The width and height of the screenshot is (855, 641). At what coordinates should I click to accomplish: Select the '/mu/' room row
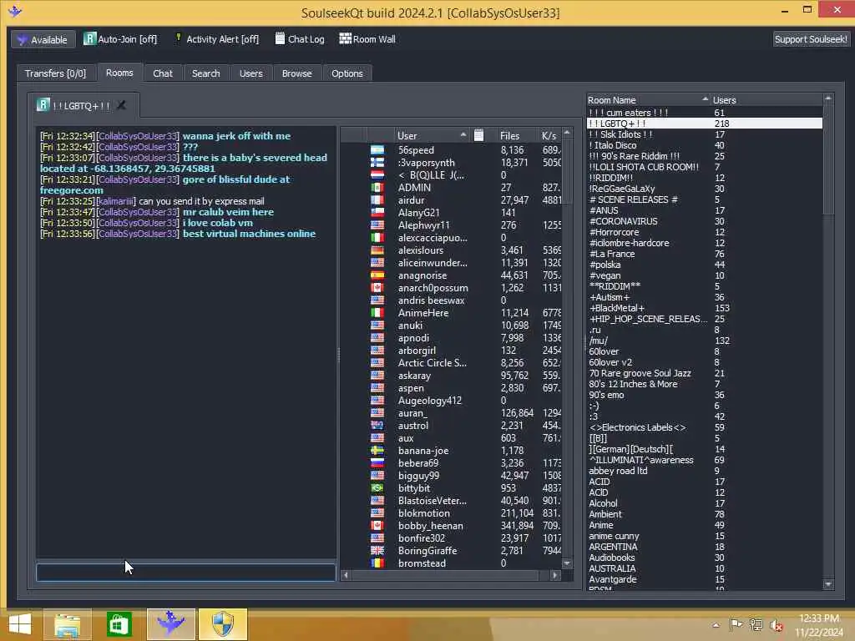[705, 341]
